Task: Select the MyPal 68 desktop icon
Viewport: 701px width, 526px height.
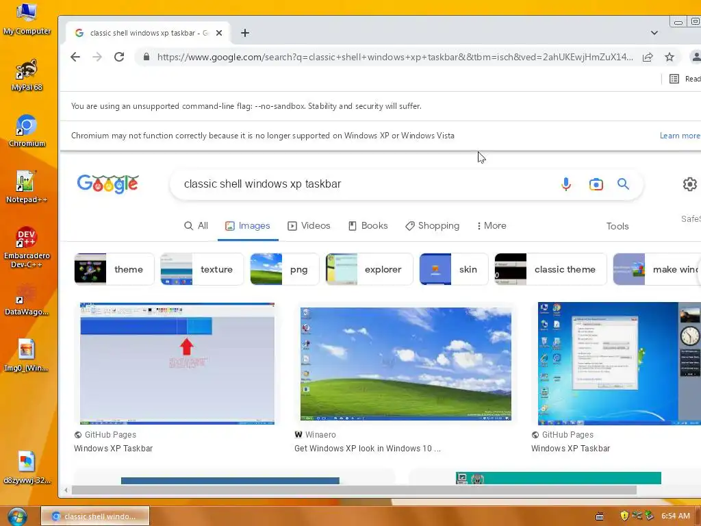Action: [27, 75]
